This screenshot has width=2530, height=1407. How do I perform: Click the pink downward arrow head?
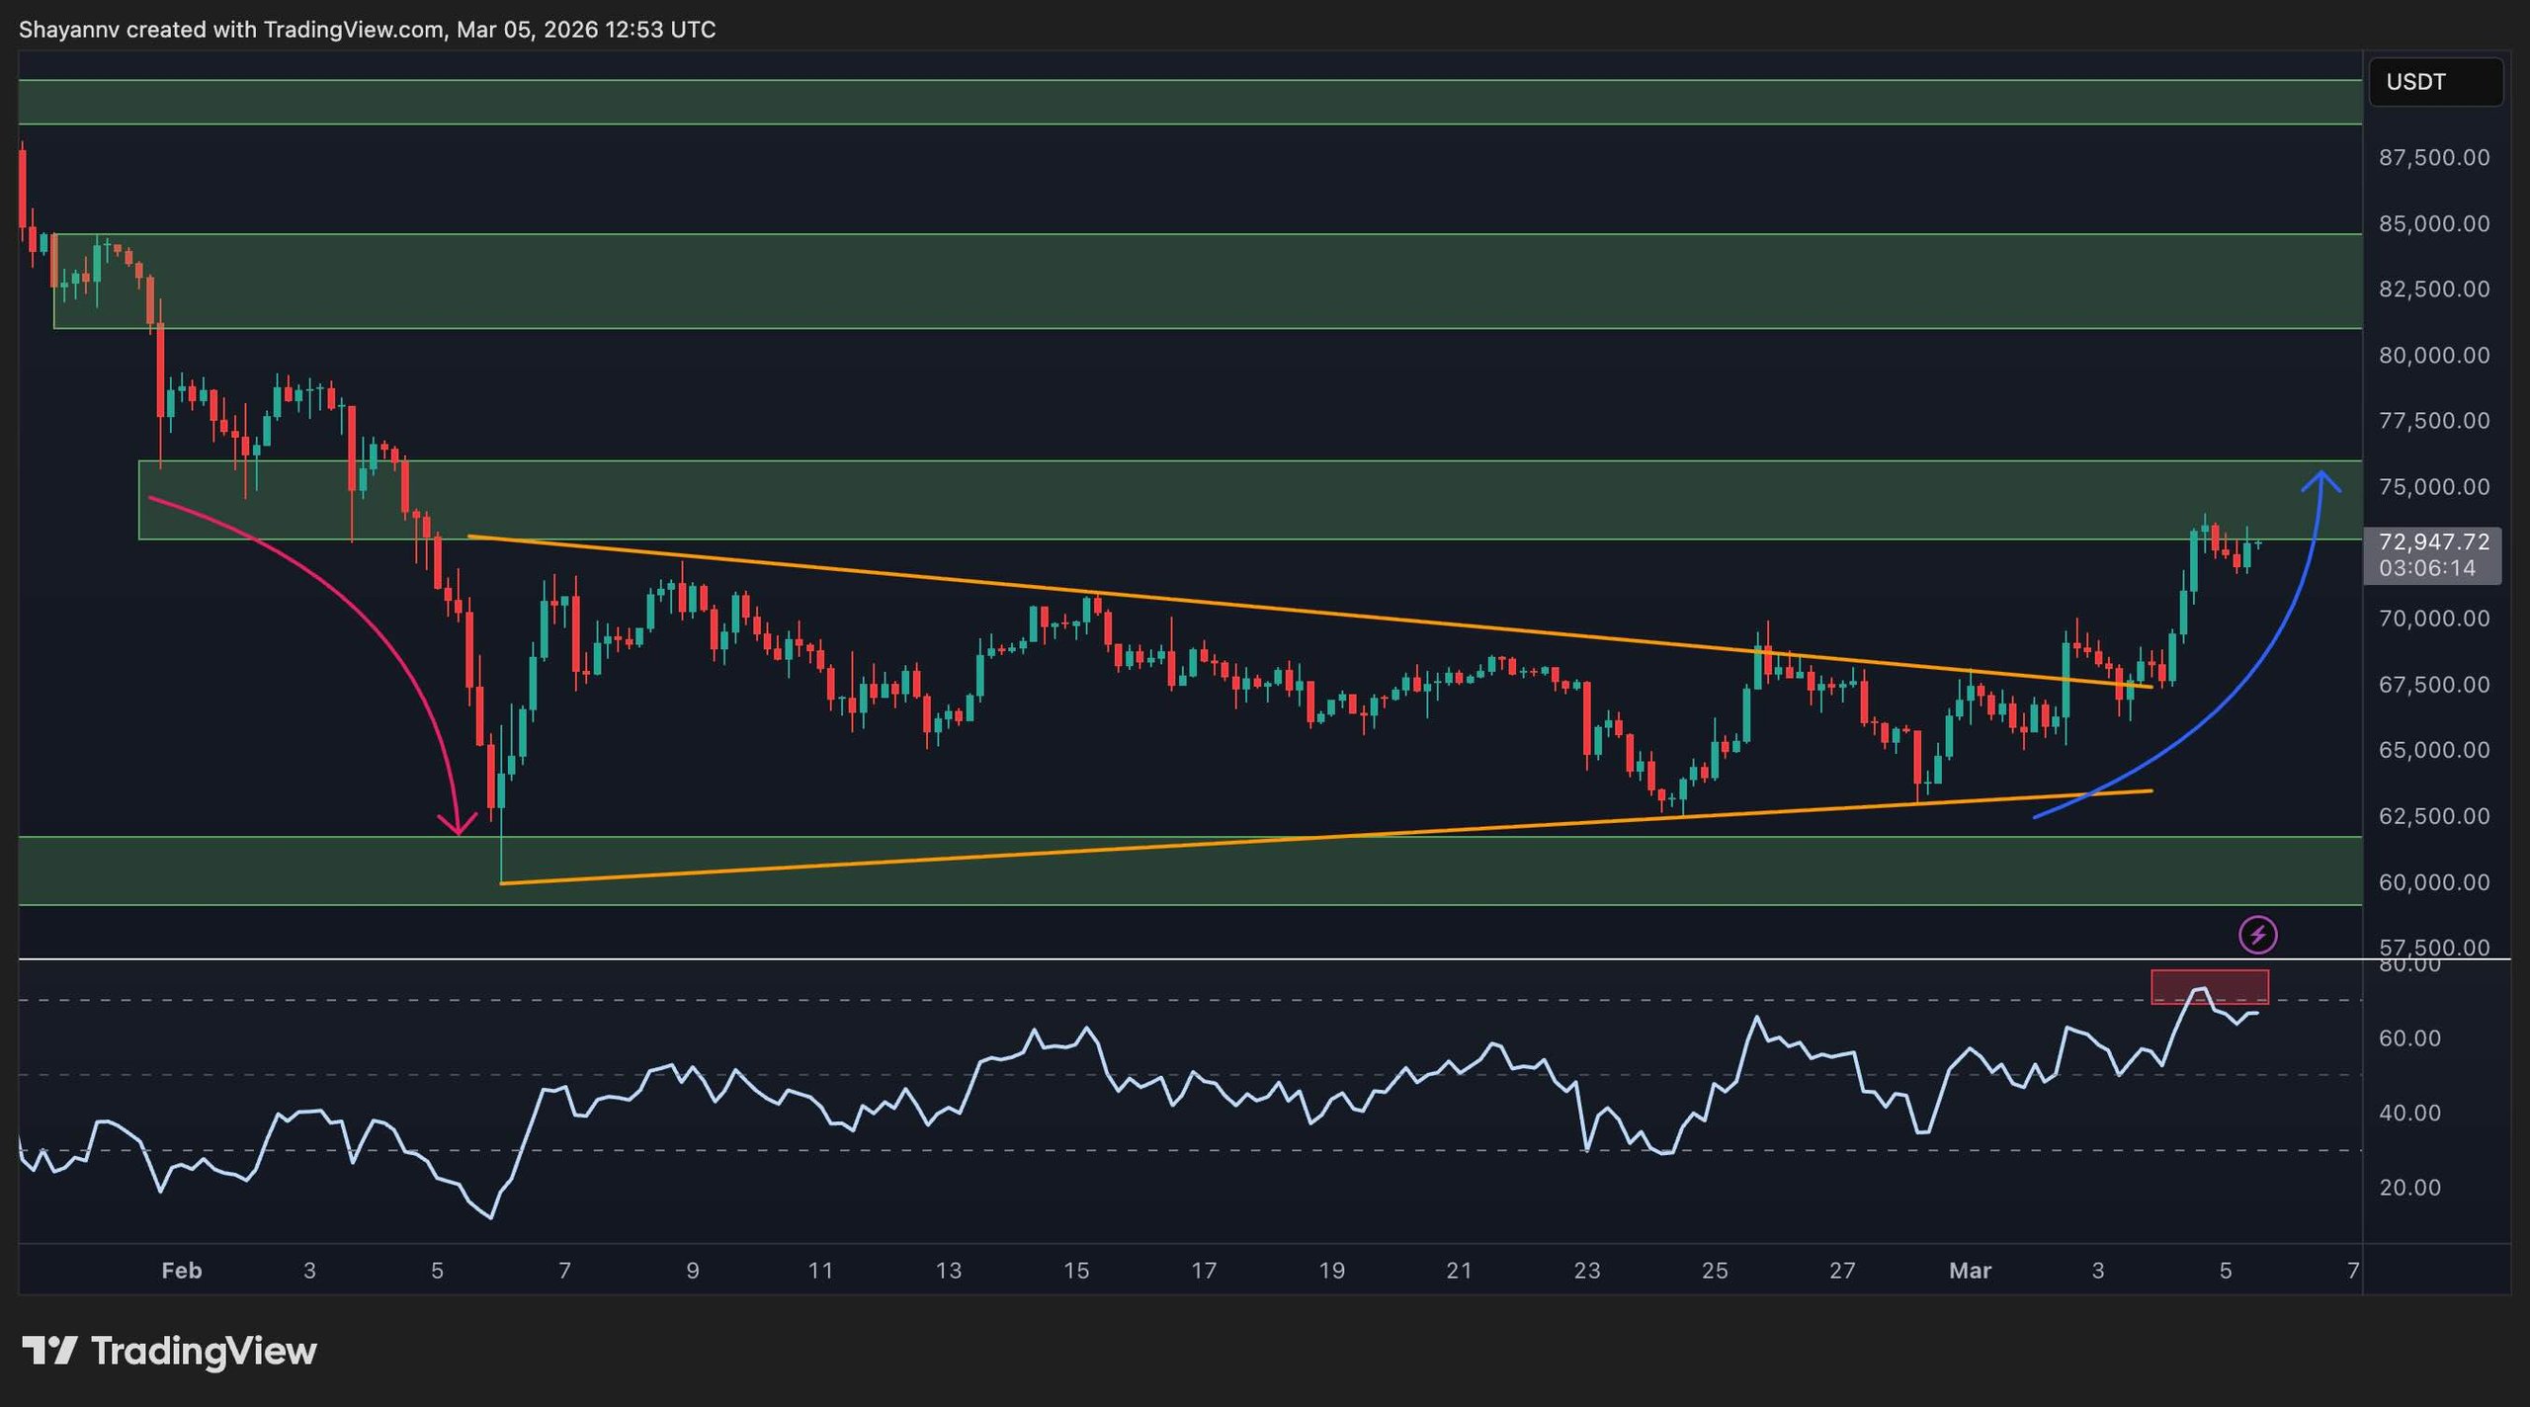[459, 824]
